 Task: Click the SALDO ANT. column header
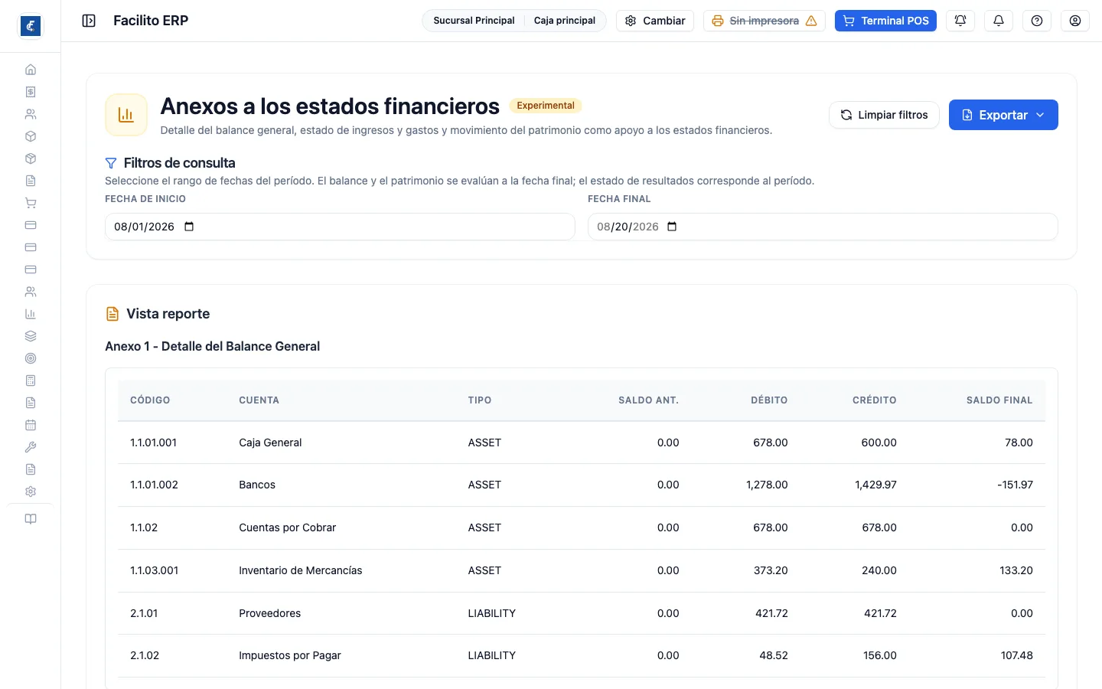648,400
